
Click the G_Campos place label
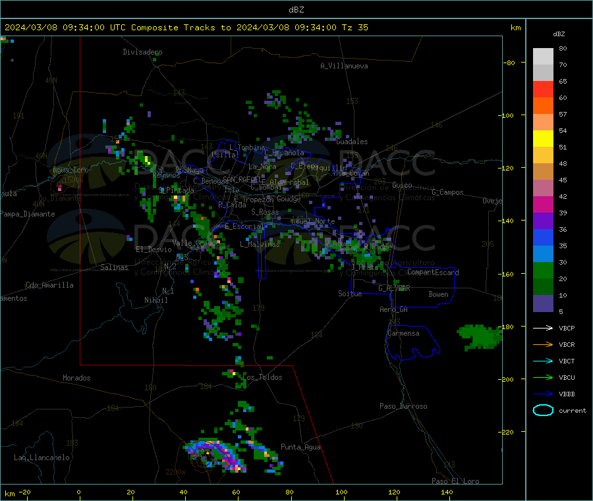447,192
